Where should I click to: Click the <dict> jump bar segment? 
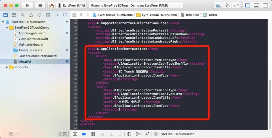pos(210,15)
